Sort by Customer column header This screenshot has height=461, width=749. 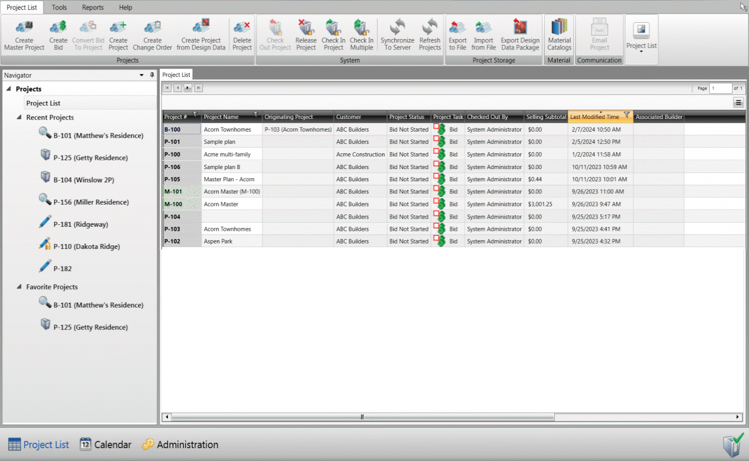(x=360, y=117)
